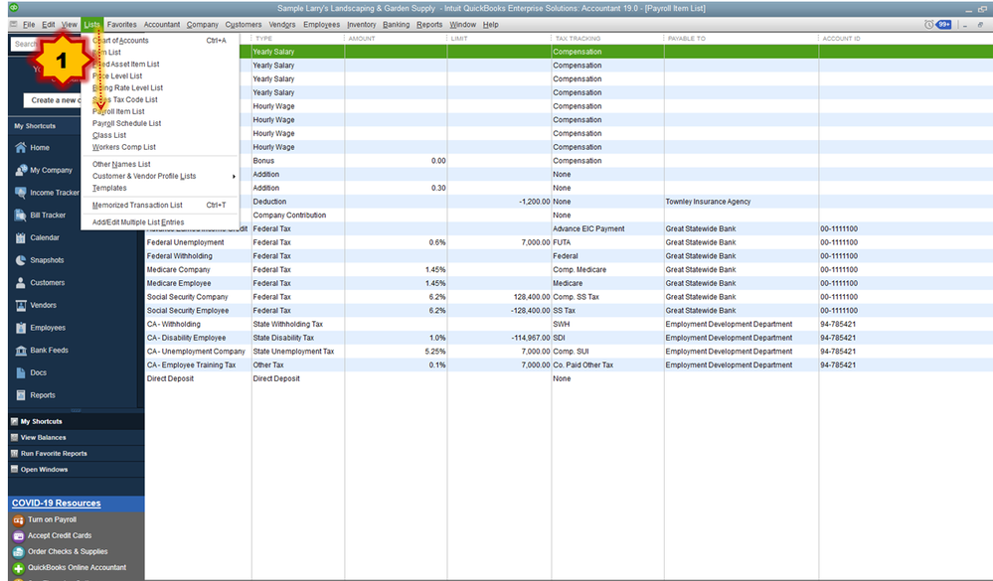Viewport: 993px width, 581px height.
Task: Open the Docs shortcut icon
Action: click(x=20, y=372)
